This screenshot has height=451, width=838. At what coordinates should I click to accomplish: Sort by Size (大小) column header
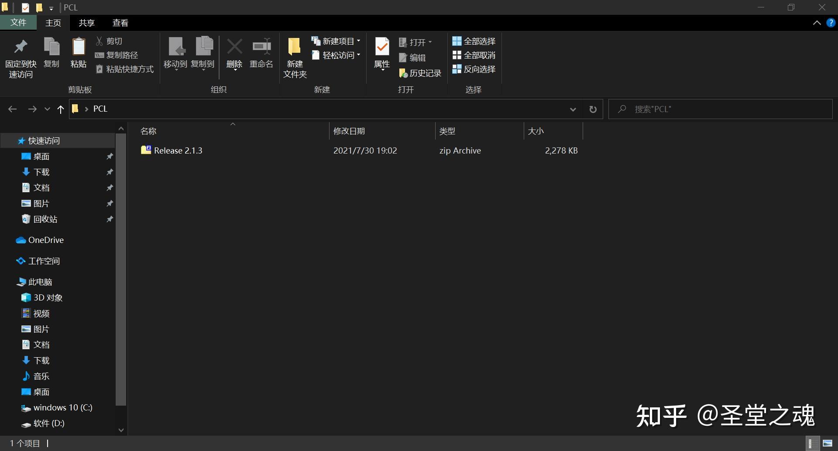click(553, 131)
